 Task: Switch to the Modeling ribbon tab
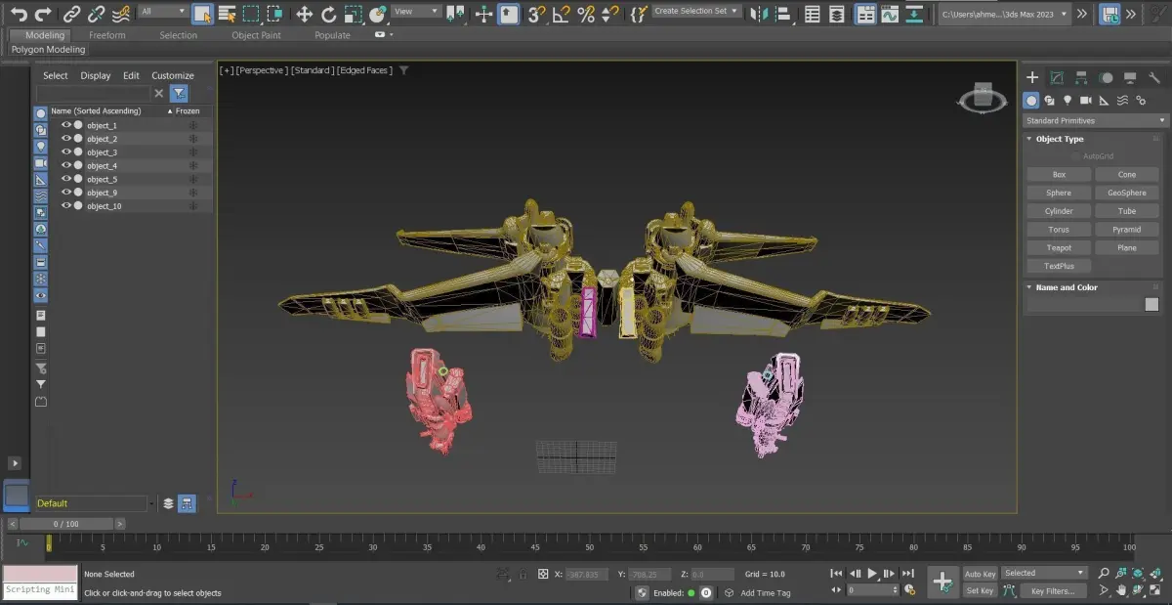click(45, 35)
